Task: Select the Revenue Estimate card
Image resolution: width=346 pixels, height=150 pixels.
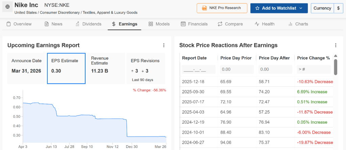Action: pyautogui.click(x=105, y=68)
